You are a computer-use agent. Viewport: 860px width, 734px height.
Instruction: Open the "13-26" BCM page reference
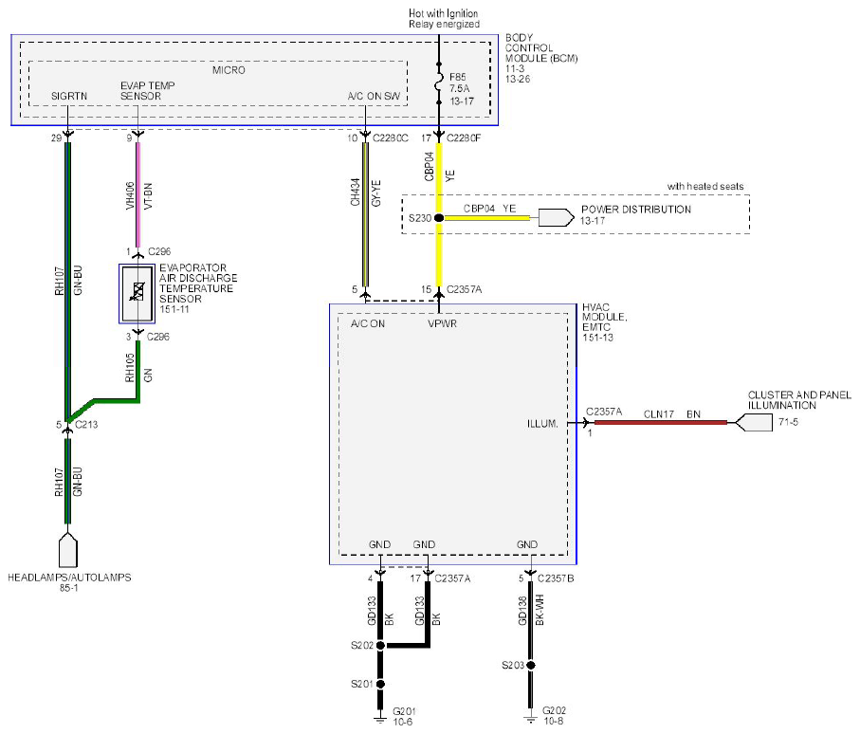(x=518, y=79)
